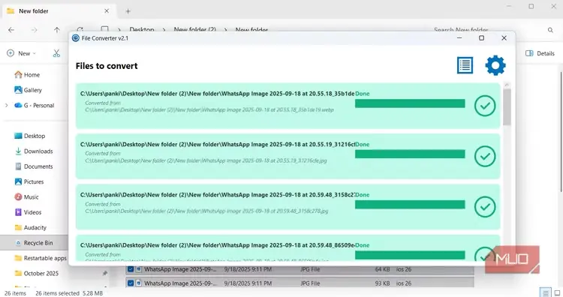Screen dimensions: 563x297
Task: Open Home in Explorer sidebar
Action: tap(27, 74)
